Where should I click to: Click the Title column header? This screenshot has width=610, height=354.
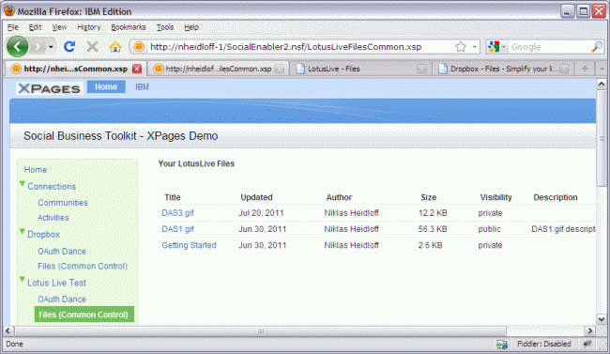tap(173, 197)
